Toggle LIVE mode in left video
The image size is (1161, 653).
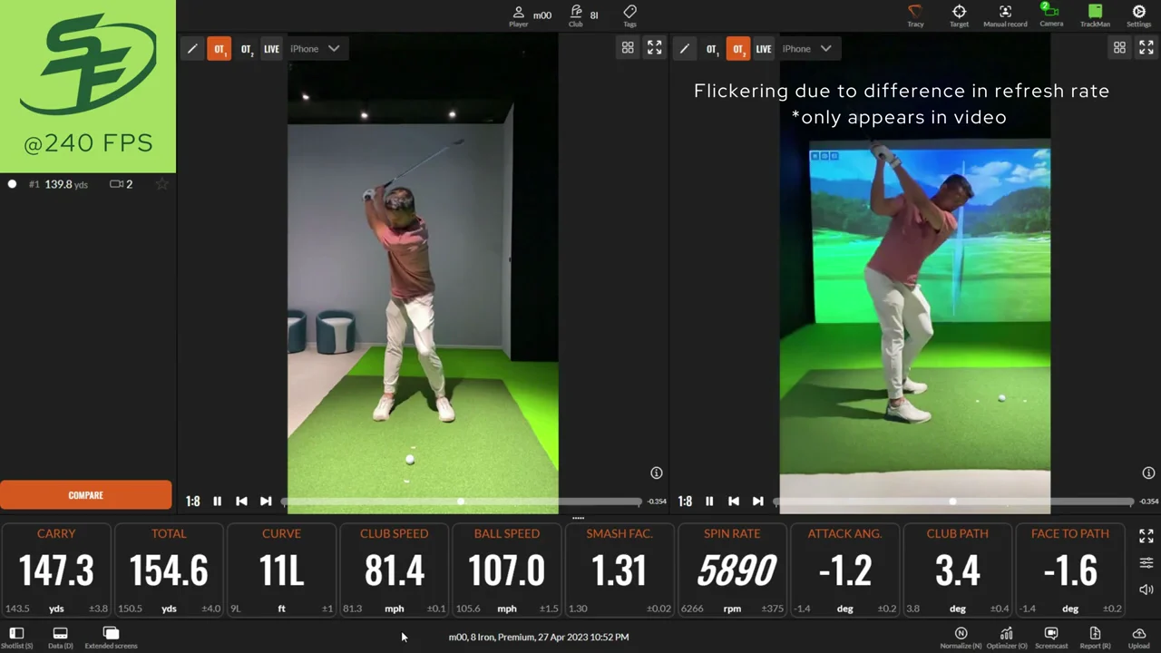coord(271,49)
